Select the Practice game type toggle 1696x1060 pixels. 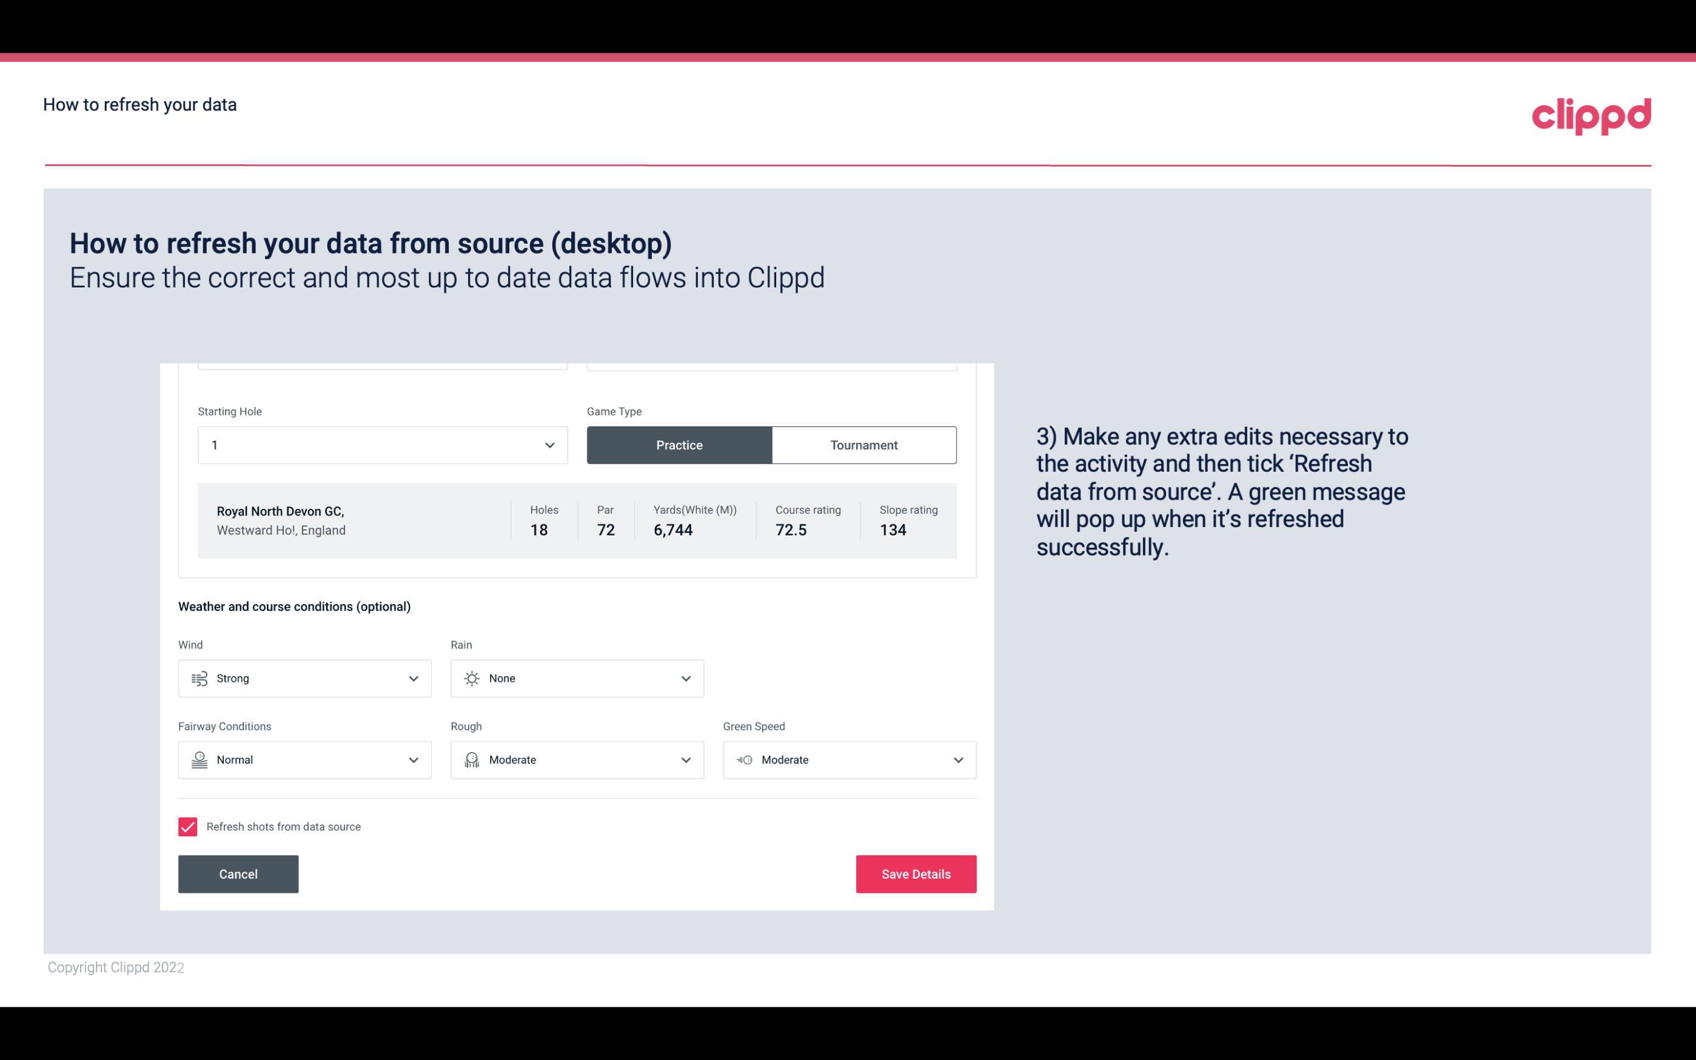pos(679,444)
